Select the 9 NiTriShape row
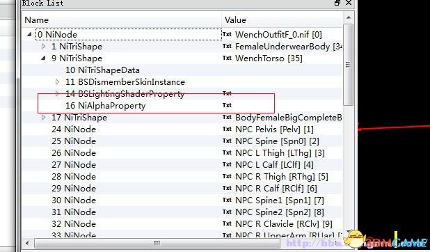 [77, 58]
